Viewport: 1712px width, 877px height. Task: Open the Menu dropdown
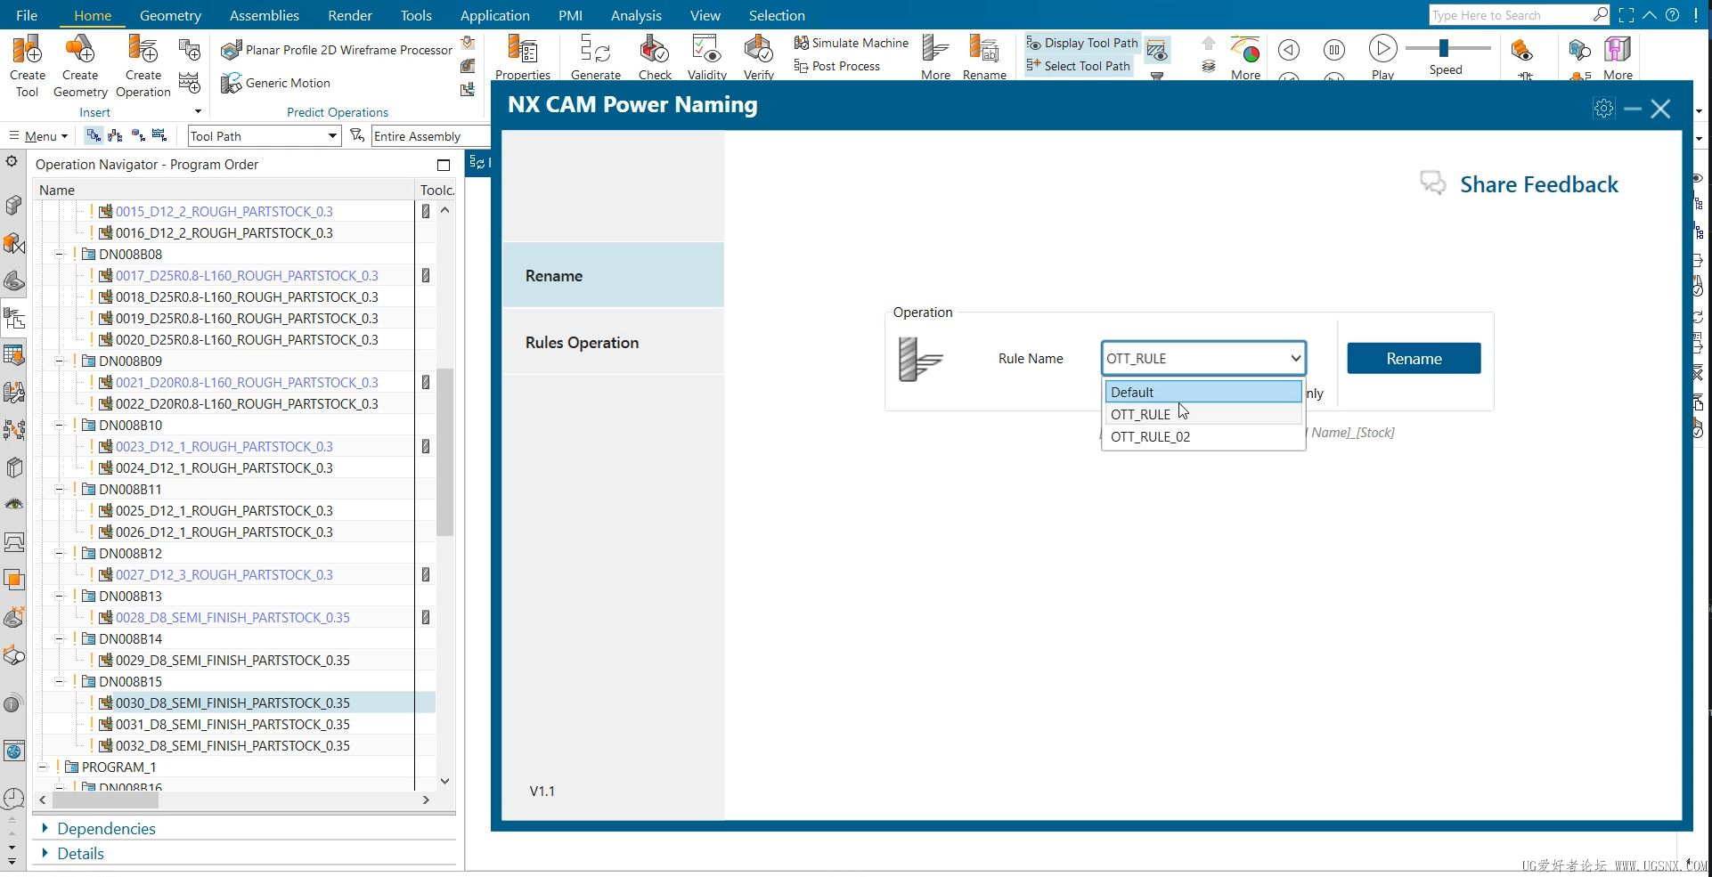pyautogui.click(x=38, y=136)
